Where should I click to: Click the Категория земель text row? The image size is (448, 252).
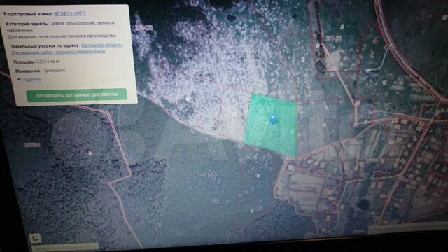coord(60,27)
